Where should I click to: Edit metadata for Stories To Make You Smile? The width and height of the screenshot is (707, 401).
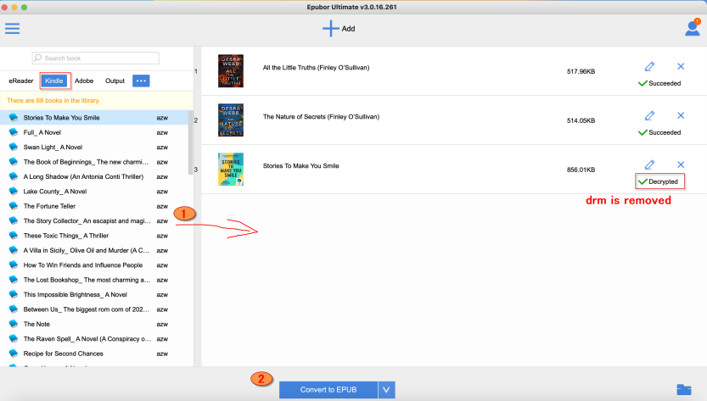coord(649,165)
